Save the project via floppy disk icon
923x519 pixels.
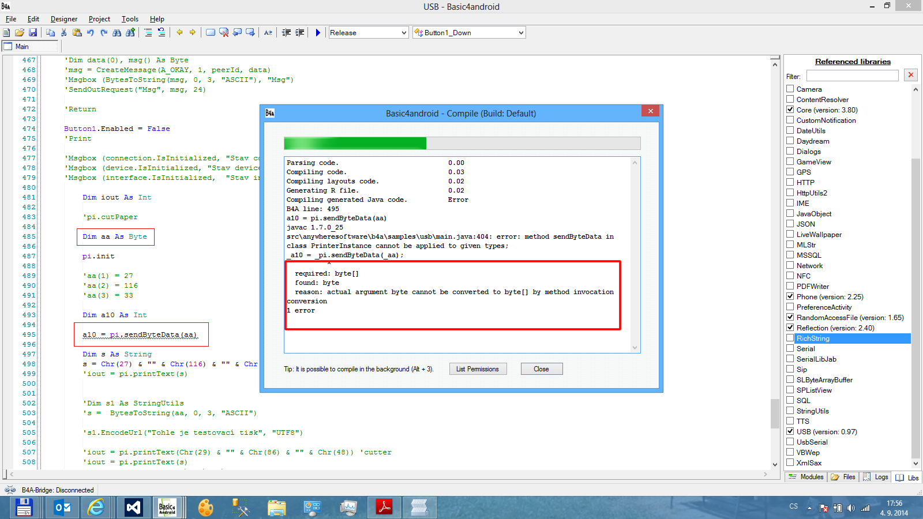[33, 33]
